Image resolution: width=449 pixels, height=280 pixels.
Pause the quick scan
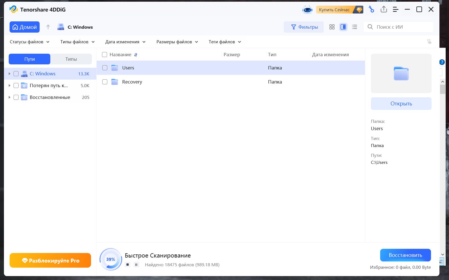[x=136, y=265]
